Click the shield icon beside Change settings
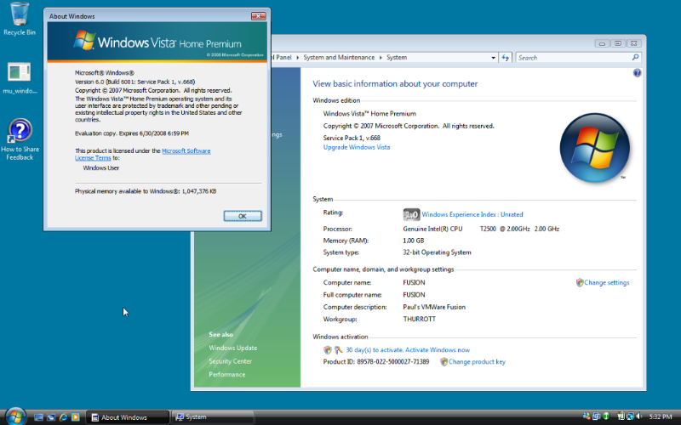Screen dimensions: 681x425 (x=580, y=283)
